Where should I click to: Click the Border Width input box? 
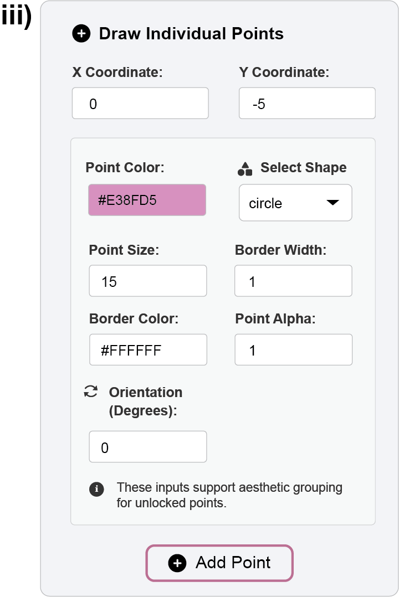[x=293, y=281]
